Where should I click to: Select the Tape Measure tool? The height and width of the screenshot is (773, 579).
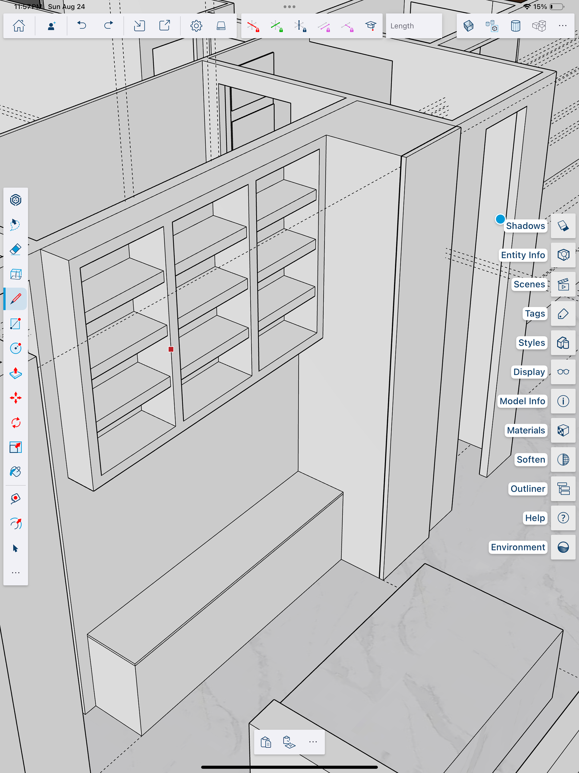[x=15, y=498]
